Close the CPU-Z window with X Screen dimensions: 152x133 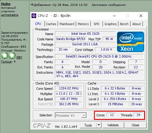[x=141, y=16]
